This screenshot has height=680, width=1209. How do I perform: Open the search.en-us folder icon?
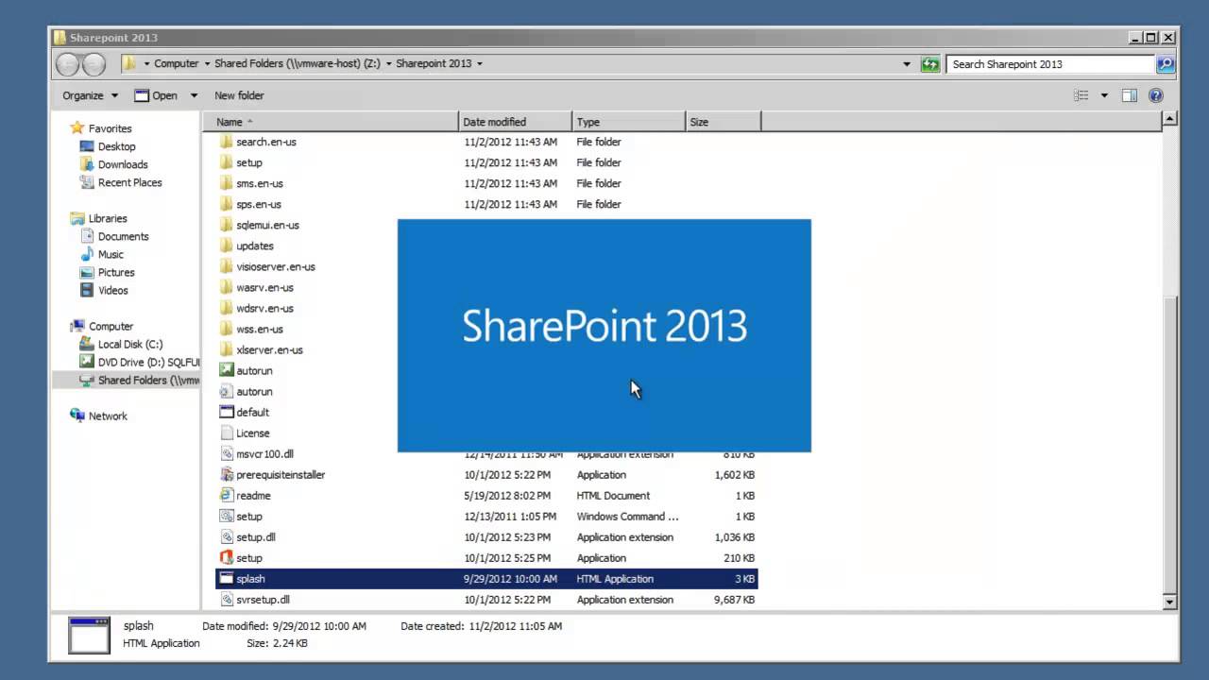coord(226,142)
